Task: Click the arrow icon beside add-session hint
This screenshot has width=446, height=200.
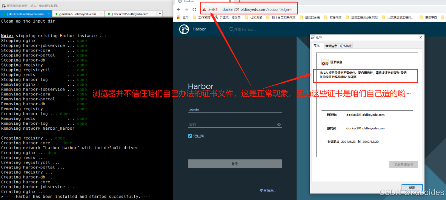Action: [4, 5]
